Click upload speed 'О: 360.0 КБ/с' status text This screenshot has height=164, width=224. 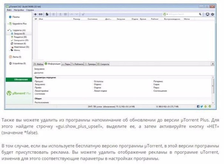(x=167, y=107)
